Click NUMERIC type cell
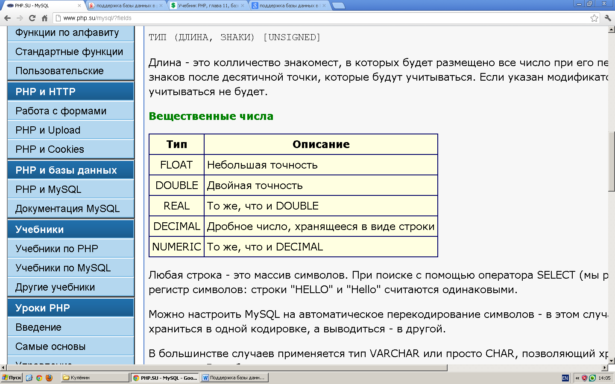Viewport: 615px width, 384px height. [x=176, y=247]
